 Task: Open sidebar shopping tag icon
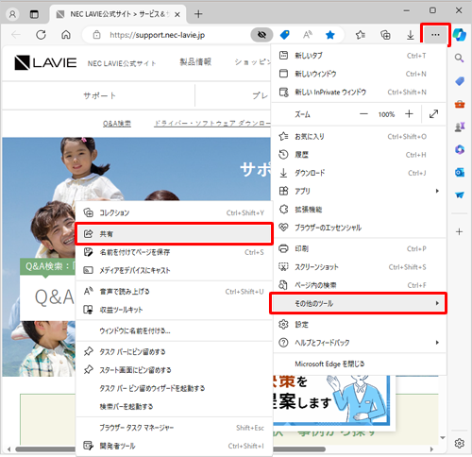460,81
